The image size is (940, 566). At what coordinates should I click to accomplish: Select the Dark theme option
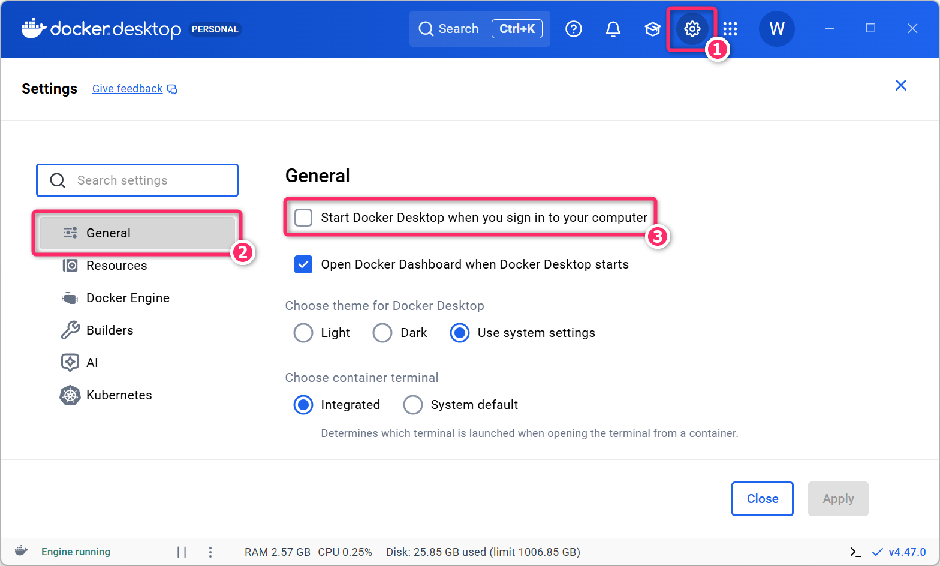382,333
